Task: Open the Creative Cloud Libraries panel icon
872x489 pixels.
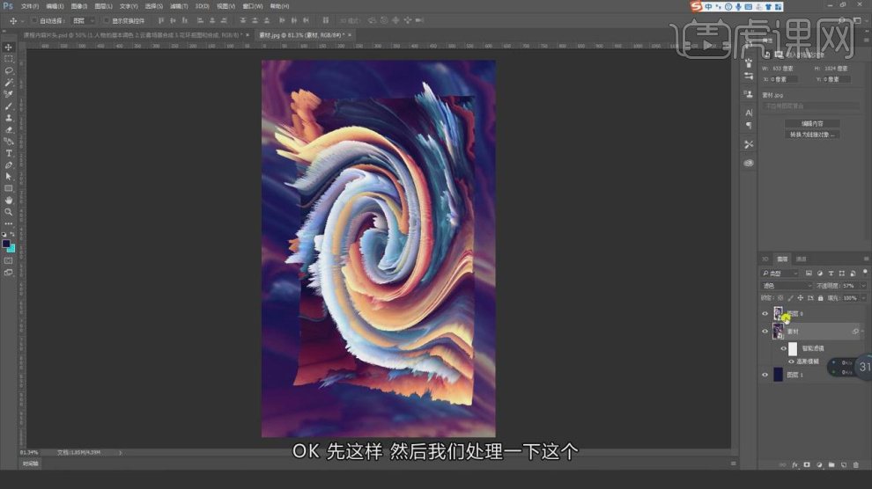Action: click(x=749, y=163)
